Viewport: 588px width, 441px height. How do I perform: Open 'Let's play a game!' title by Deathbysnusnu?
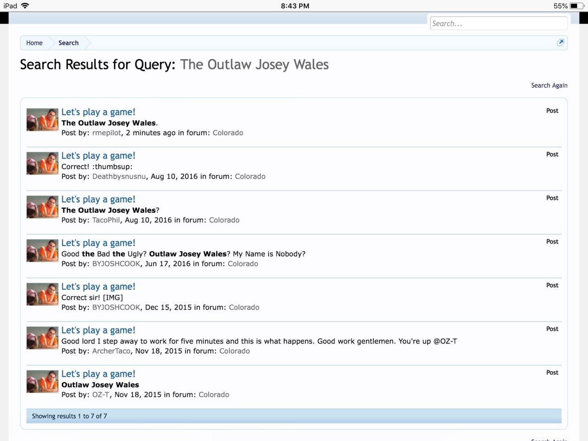pyautogui.click(x=98, y=156)
